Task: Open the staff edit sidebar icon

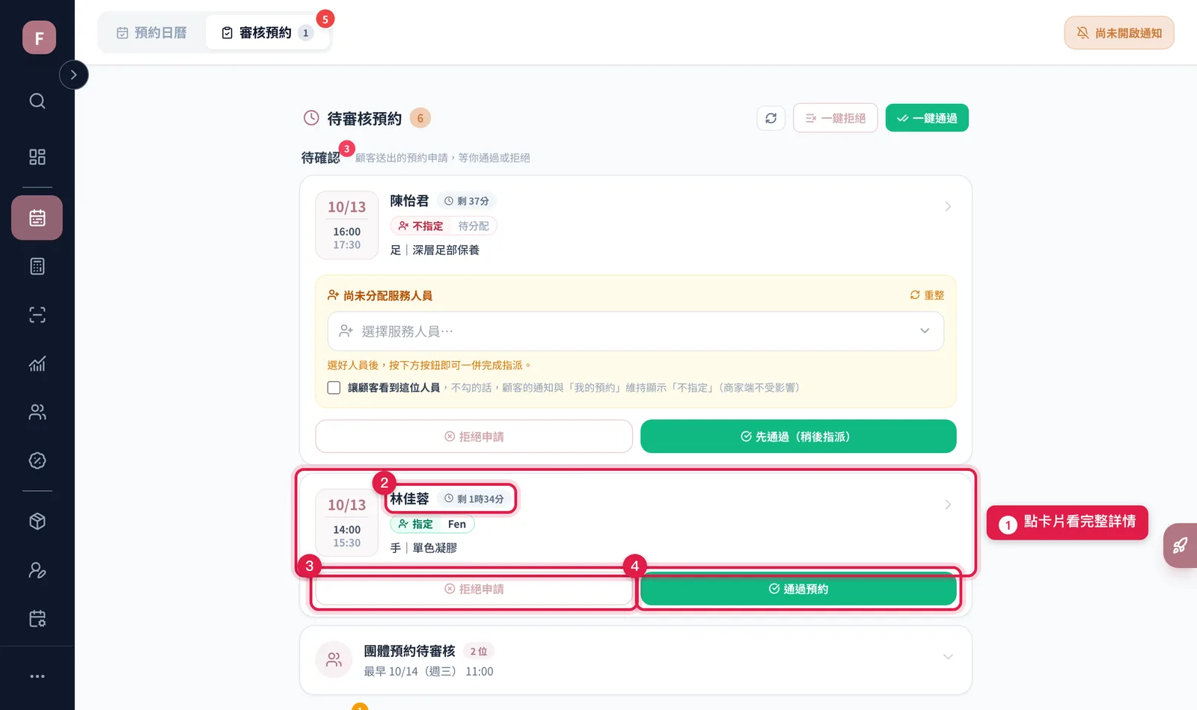Action: [x=37, y=570]
